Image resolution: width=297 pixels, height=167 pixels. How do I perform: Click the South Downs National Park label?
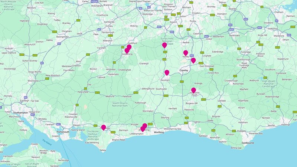120,104
